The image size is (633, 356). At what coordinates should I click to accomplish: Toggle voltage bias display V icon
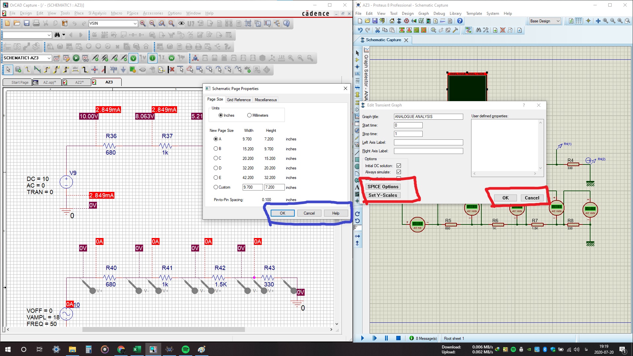click(x=133, y=58)
